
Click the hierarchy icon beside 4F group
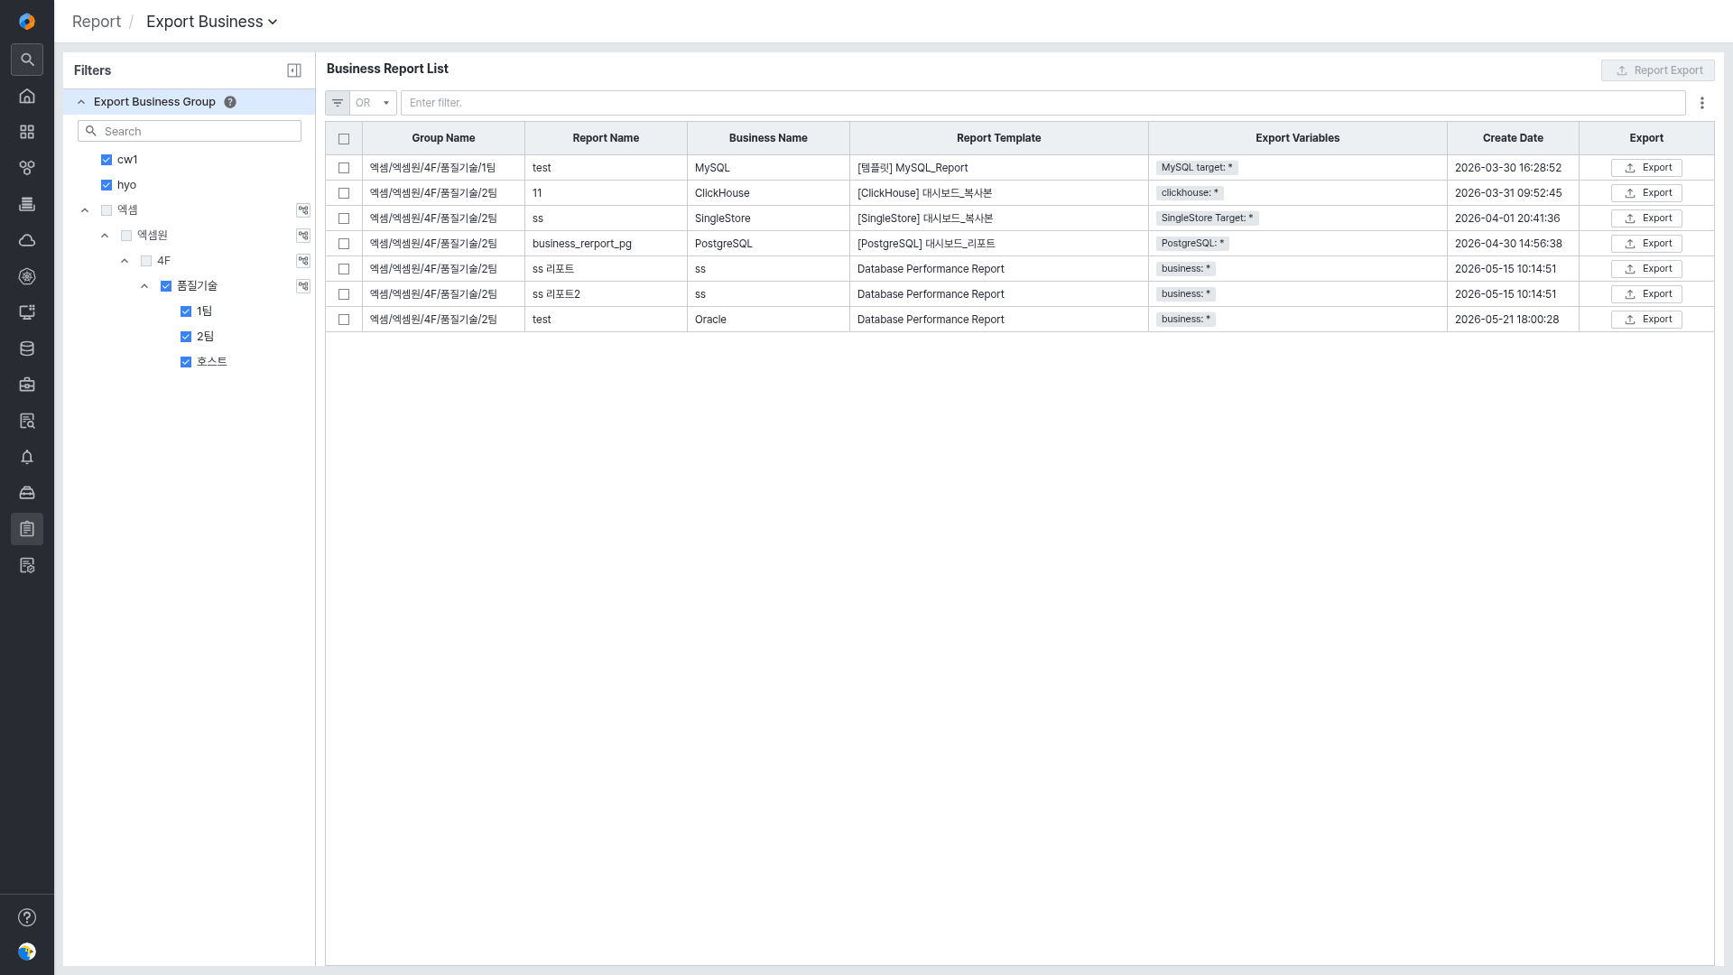tap(303, 261)
